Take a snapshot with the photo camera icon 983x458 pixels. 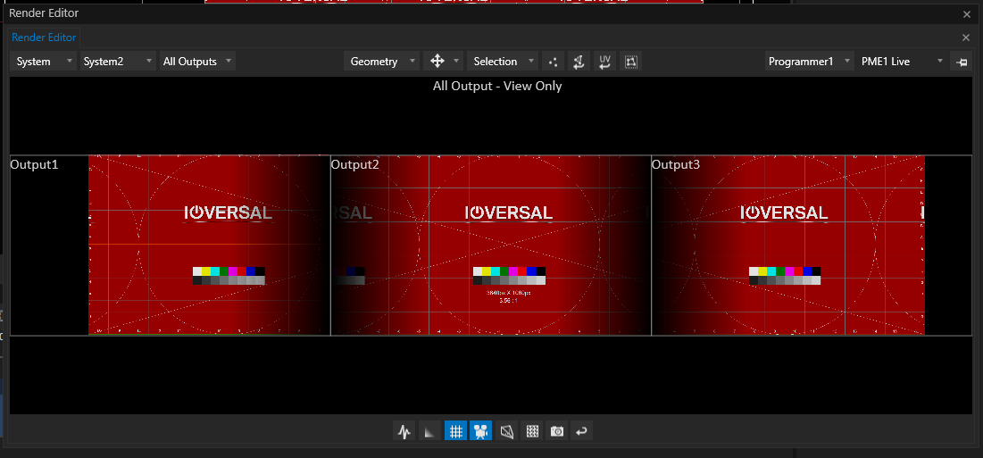[557, 431]
